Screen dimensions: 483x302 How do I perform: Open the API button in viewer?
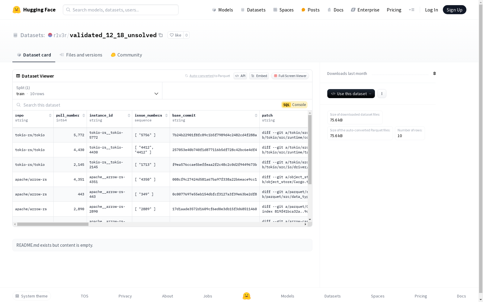pos(240,76)
